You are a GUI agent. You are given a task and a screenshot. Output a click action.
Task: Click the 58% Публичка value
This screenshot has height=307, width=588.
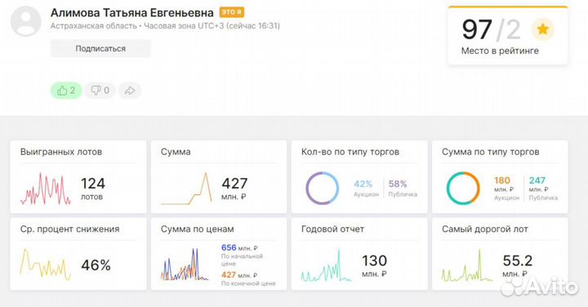(403, 189)
